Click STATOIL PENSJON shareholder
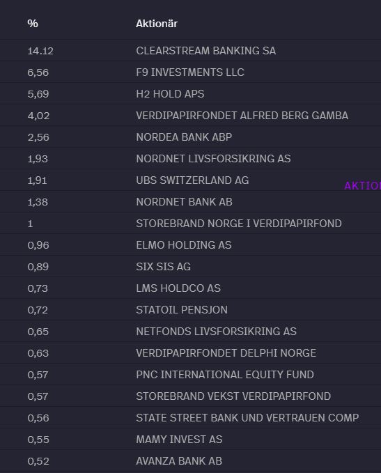The image size is (381, 473). click(x=182, y=310)
